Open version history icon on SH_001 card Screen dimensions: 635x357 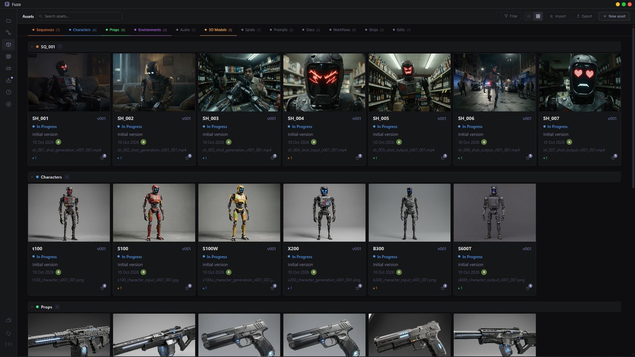103,157
